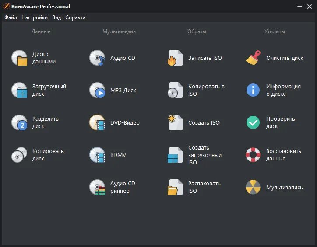This screenshot has height=247, width=317.
Task: Click the Утилиты column heading
Action: coord(275,31)
